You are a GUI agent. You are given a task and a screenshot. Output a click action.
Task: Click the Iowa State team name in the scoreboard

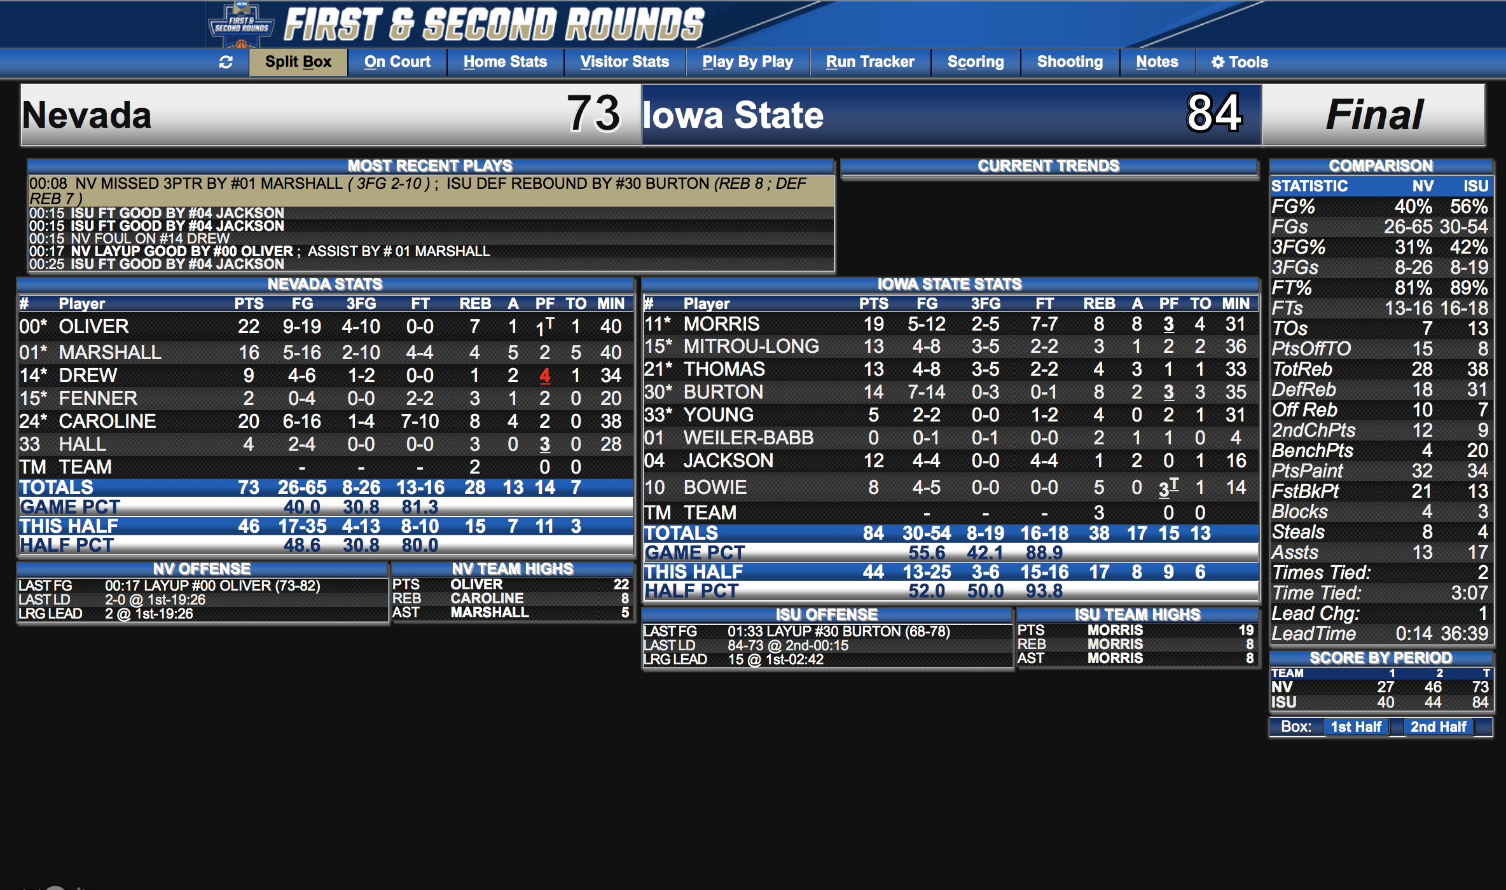733,115
